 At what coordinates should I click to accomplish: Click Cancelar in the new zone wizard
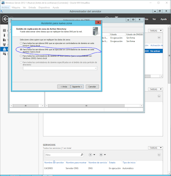[x=92, y=87]
